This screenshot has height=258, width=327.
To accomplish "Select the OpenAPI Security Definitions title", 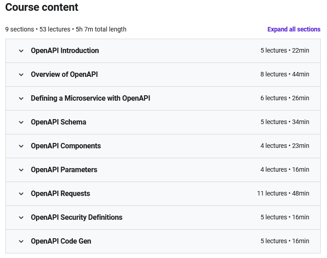I will coord(77,218).
